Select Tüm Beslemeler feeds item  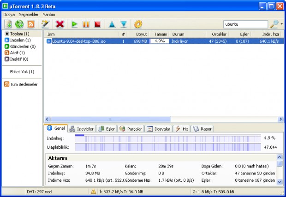21,84
